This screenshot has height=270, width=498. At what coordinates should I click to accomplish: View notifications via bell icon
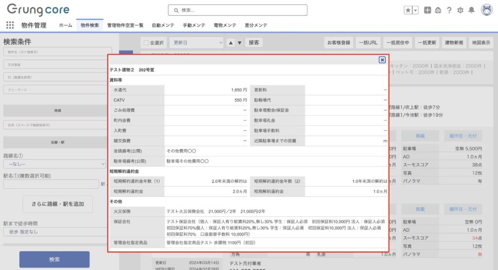pyautogui.click(x=471, y=10)
